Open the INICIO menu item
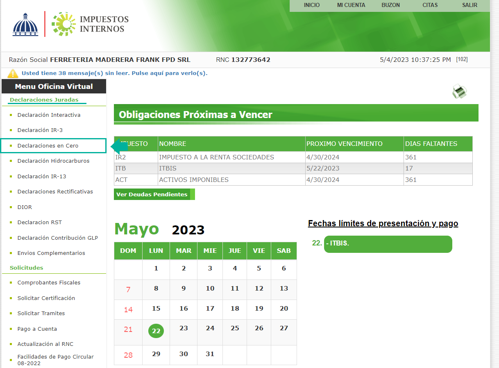Screen dimensions: 499x368 (312, 5)
